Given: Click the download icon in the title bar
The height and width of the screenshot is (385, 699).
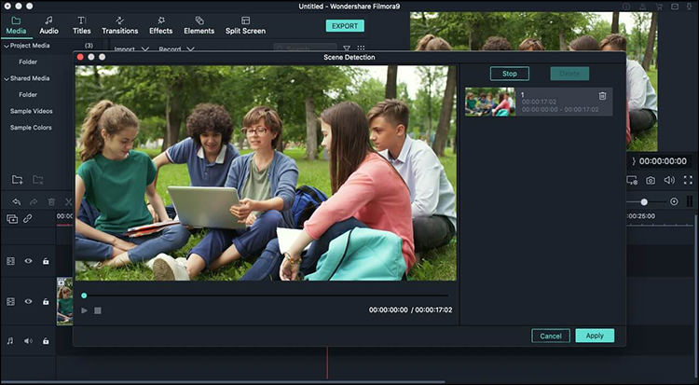Looking at the screenshot, I should pyautogui.click(x=691, y=7).
